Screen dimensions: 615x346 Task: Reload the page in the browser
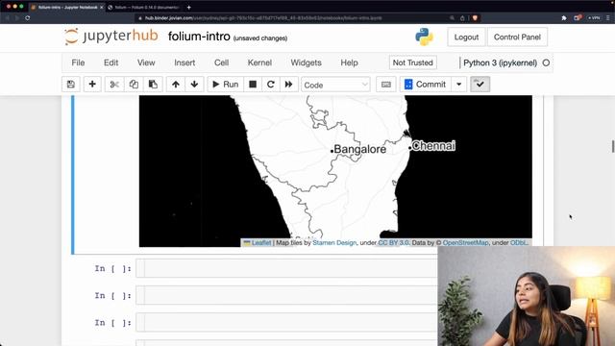coord(28,18)
